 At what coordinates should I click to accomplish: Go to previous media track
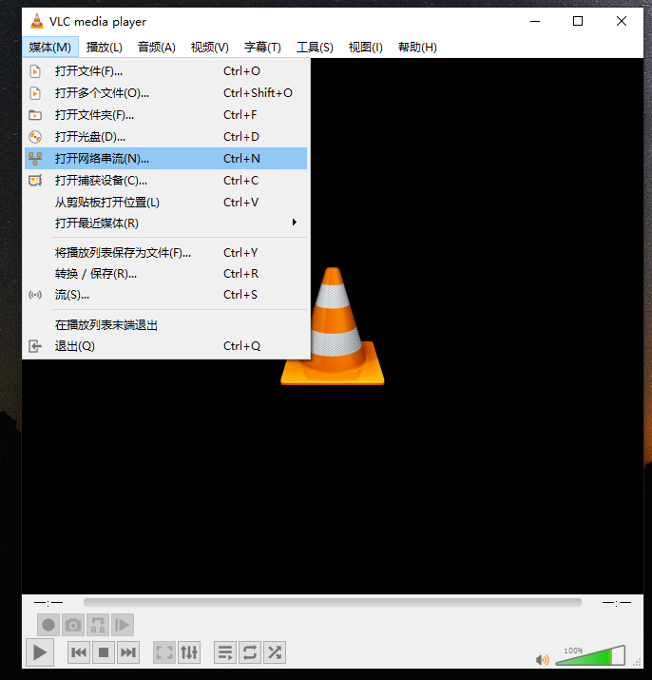[x=79, y=652]
